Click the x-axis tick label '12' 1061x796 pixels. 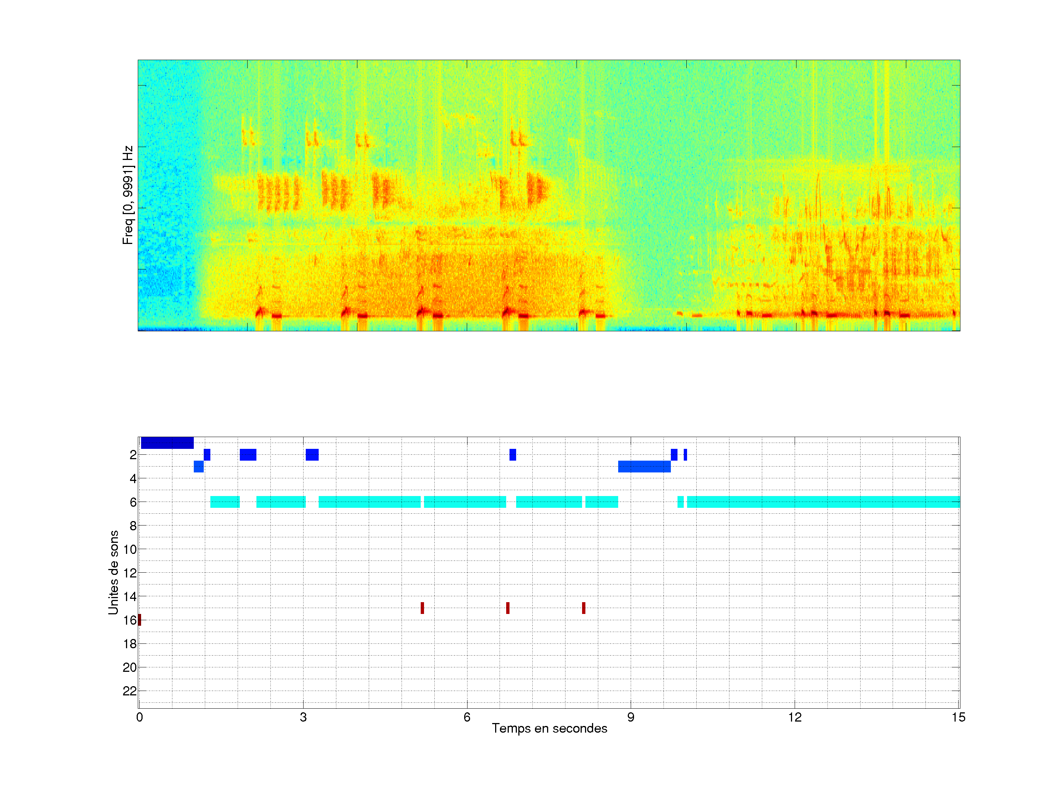click(x=794, y=717)
